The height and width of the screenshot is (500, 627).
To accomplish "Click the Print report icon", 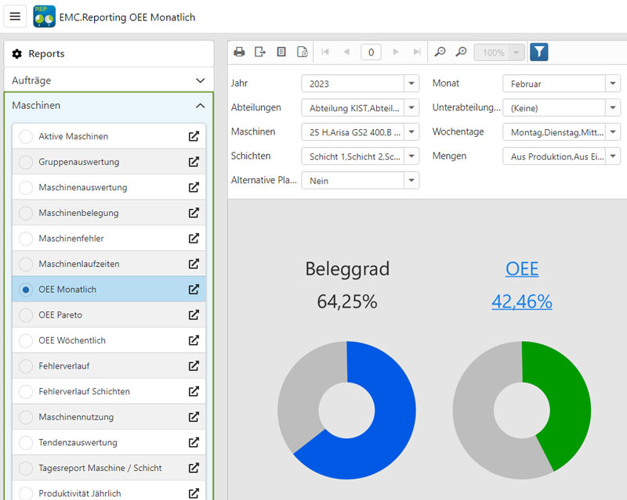I will click(239, 52).
